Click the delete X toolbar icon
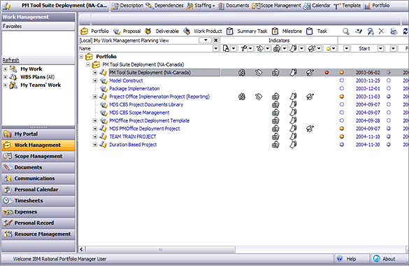Image resolution: width=409 pixels, height=266 pixels. pos(381,31)
